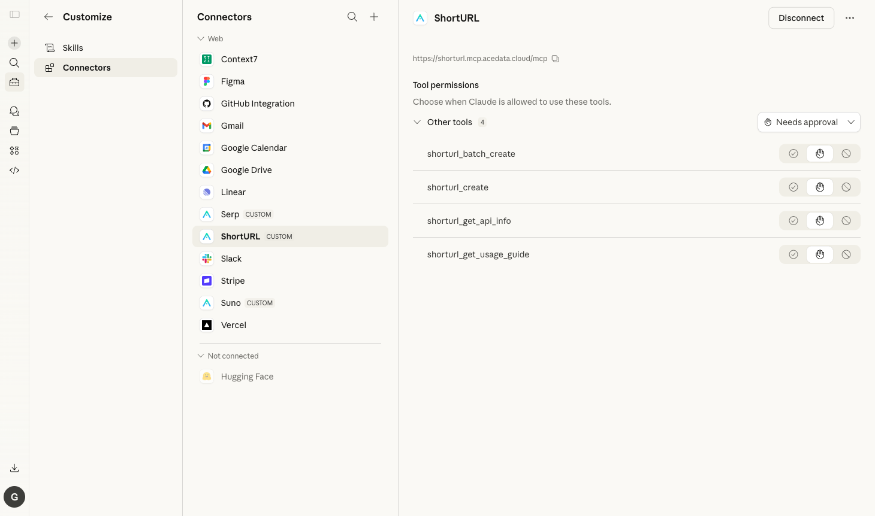Set shorturl_get_api_info to needs approval

(819, 221)
